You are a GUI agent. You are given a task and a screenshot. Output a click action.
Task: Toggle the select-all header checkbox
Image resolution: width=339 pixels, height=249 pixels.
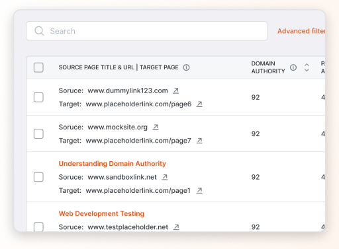[x=38, y=67]
